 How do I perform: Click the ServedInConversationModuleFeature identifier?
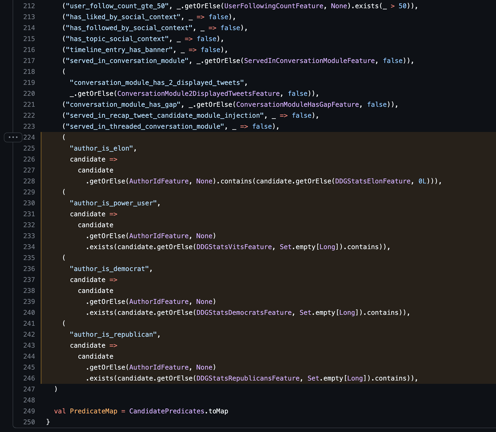coord(309,61)
